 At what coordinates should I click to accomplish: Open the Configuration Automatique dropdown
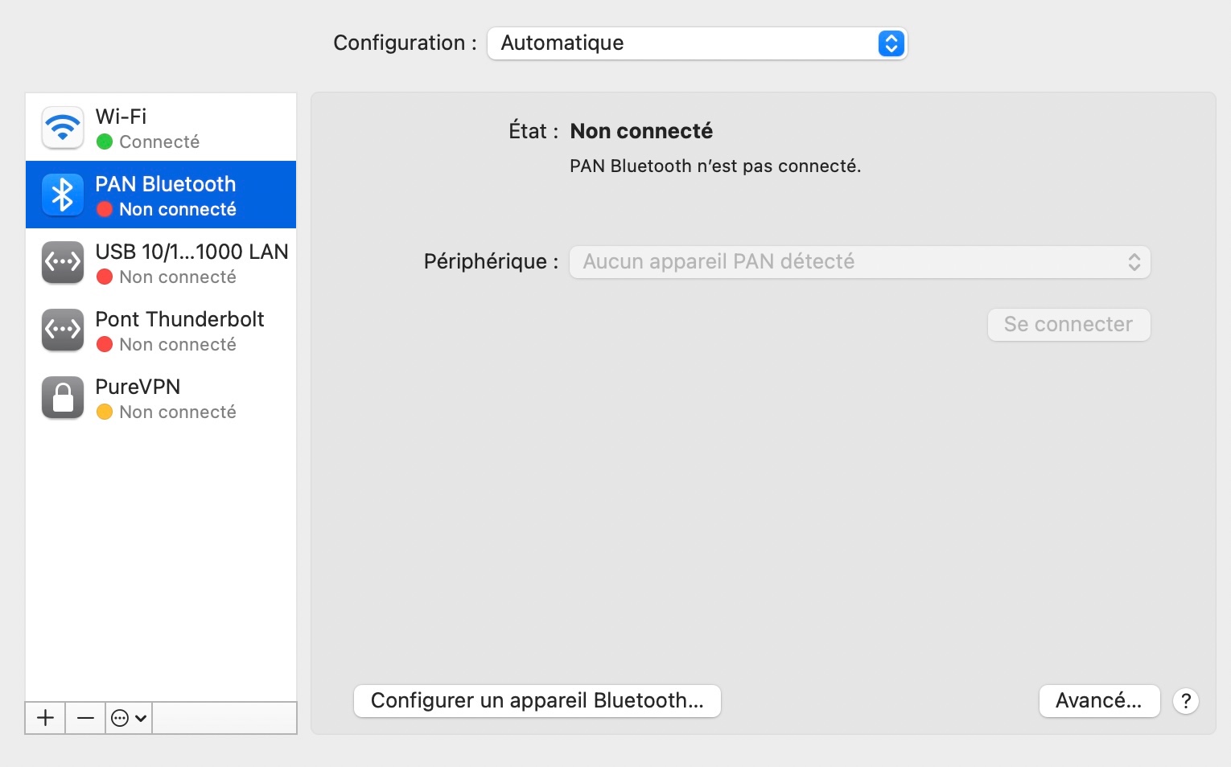click(x=697, y=43)
